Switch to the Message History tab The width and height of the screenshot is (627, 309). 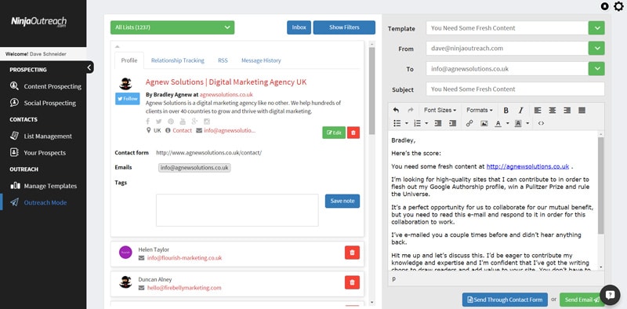261,60
